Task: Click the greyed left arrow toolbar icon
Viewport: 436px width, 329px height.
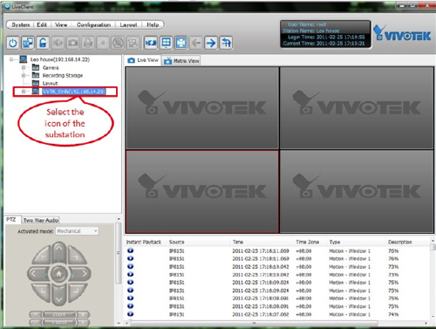Action: point(196,43)
